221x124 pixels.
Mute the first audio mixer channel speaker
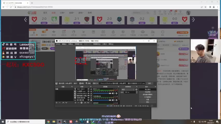(113, 93)
